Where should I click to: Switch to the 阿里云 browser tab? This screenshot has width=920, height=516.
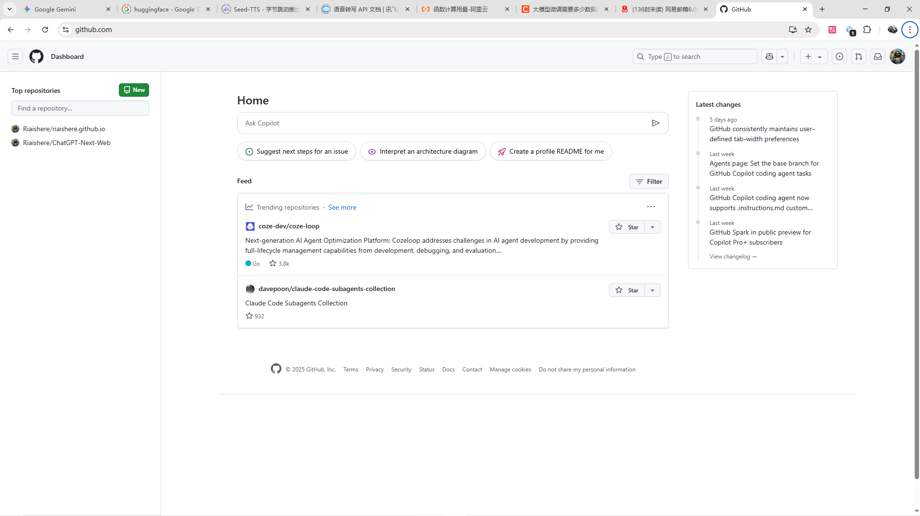(466, 9)
